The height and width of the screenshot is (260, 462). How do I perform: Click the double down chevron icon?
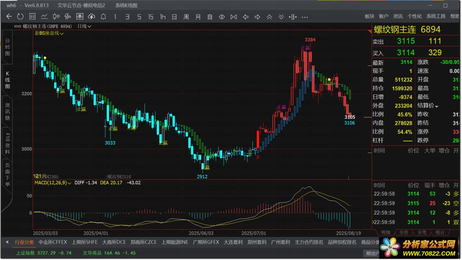coord(281,17)
